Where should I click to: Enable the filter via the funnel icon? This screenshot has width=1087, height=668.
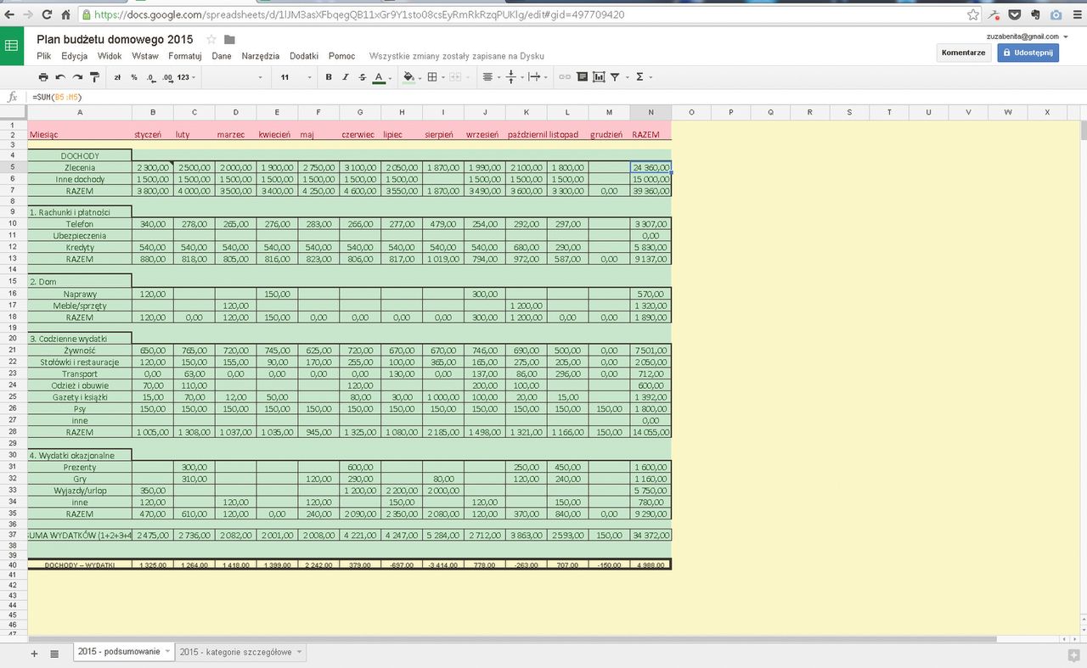(x=615, y=77)
